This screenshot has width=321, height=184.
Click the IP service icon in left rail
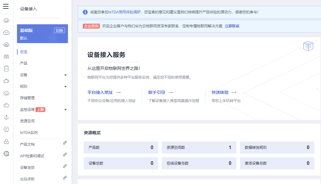coord(6,129)
